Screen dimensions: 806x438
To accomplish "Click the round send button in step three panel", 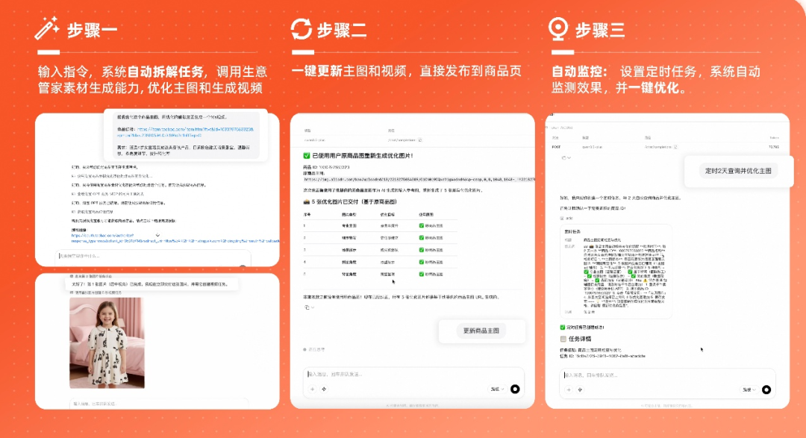I will 766,389.
